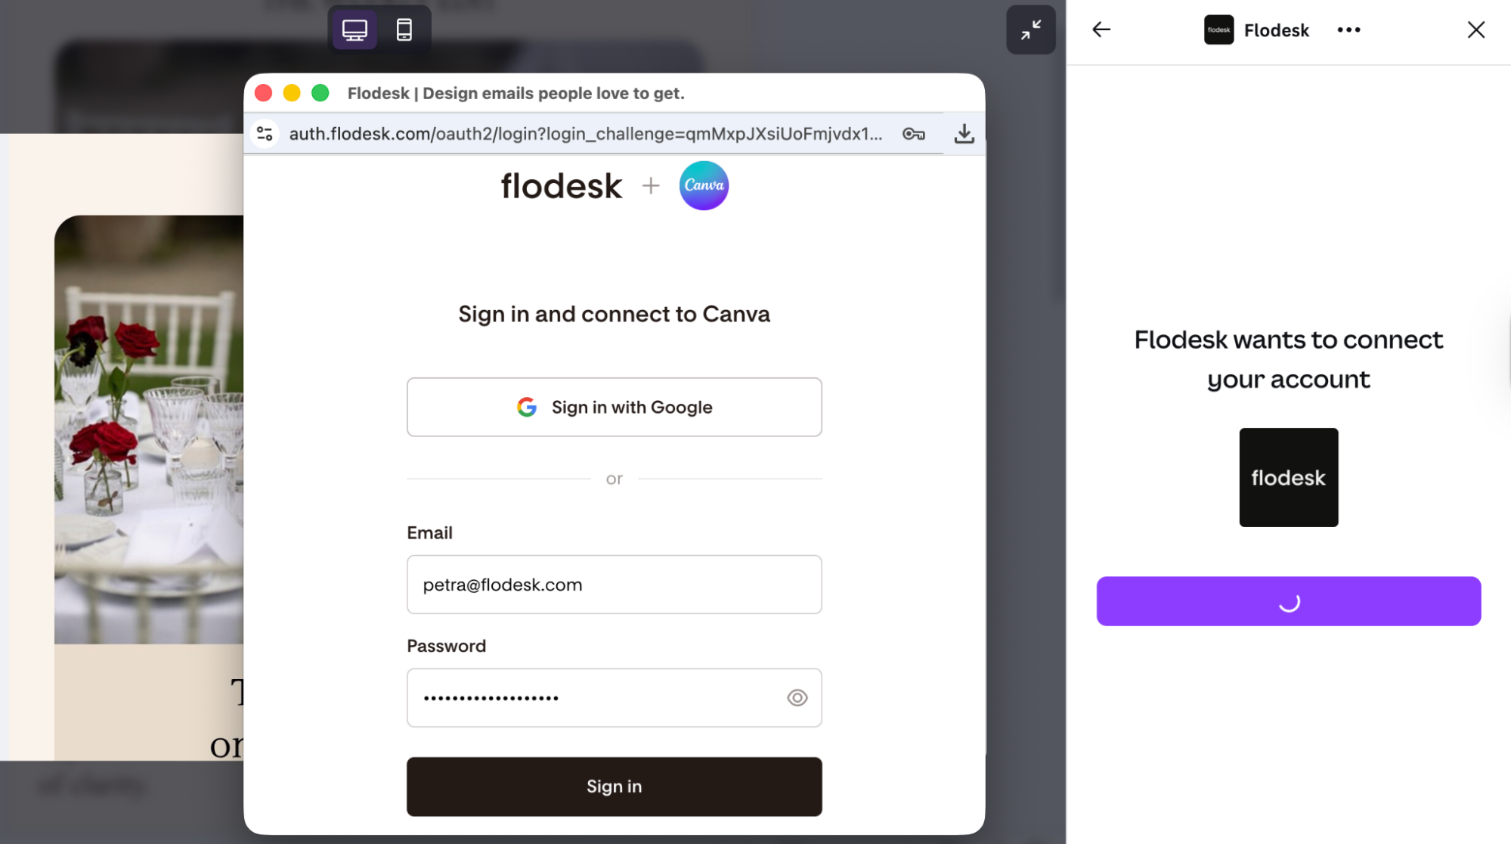This screenshot has height=844, width=1511.
Task: Show password with eye icon
Action: pos(797,698)
